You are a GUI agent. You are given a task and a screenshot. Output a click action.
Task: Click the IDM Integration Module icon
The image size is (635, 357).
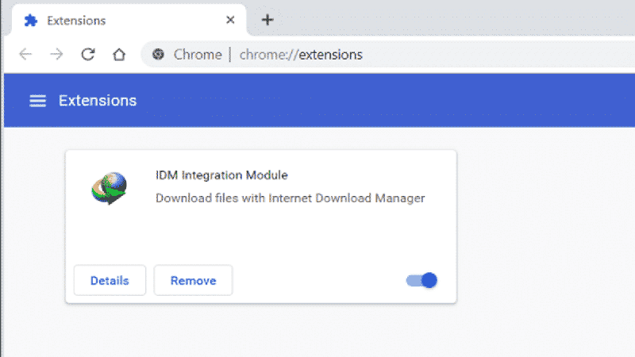(x=109, y=189)
